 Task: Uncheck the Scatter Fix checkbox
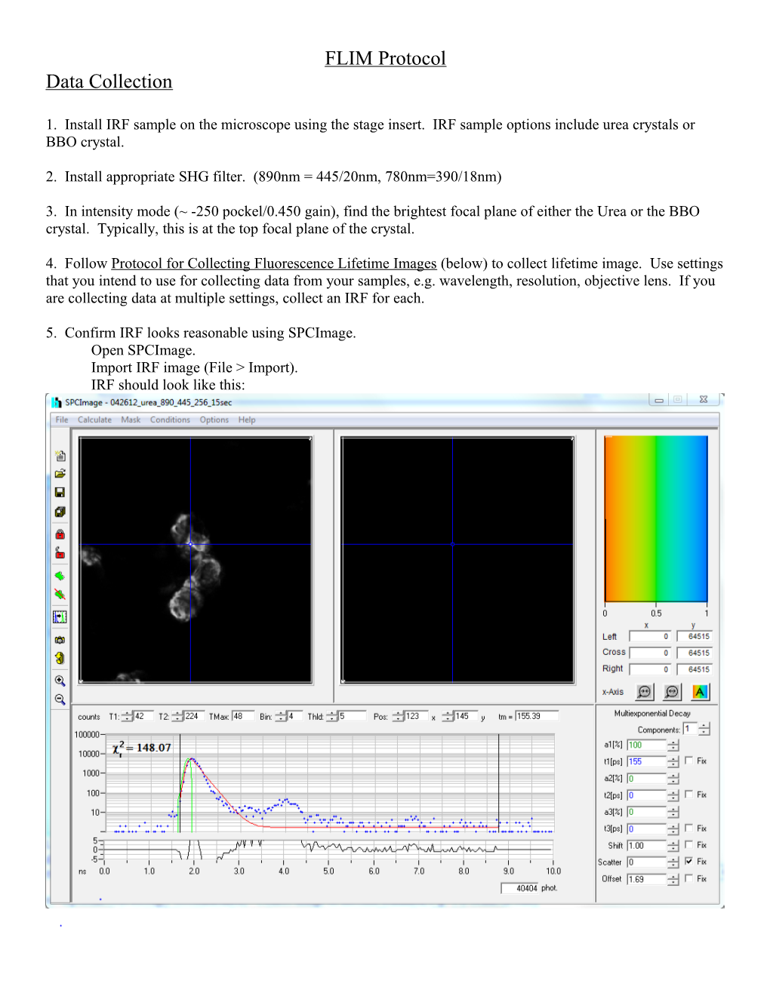point(688,861)
